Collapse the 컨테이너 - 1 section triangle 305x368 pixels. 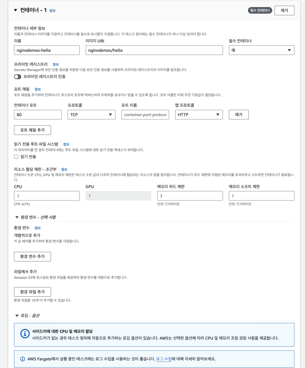point(16,10)
